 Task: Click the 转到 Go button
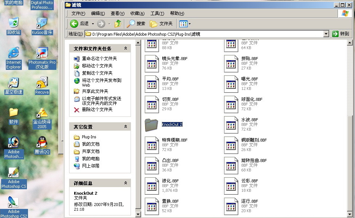[340, 34]
